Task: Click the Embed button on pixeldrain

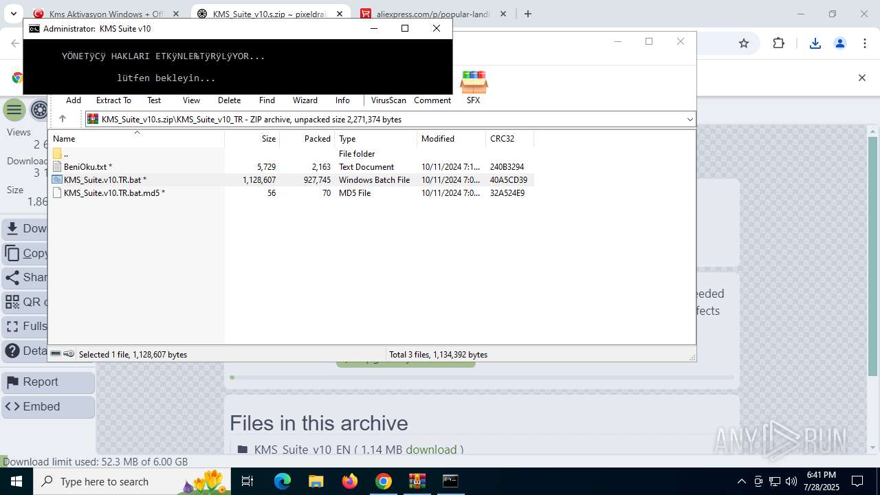Action: [x=48, y=407]
